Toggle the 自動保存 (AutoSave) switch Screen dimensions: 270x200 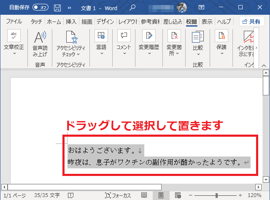pos(40,7)
